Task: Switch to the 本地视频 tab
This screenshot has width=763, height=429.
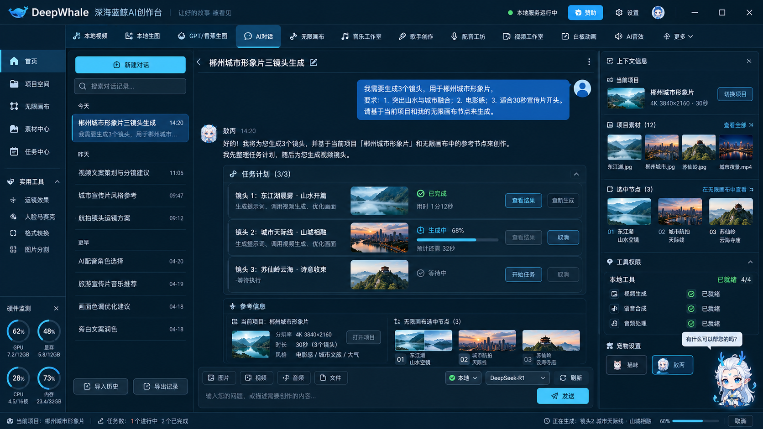Action: 90,36
